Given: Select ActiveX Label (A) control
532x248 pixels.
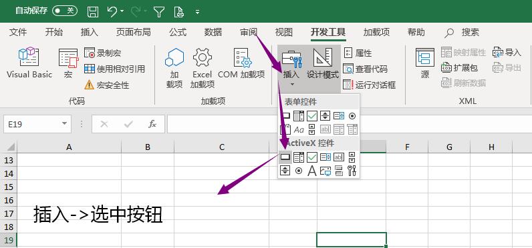Looking at the screenshot, I should (x=312, y=171).
